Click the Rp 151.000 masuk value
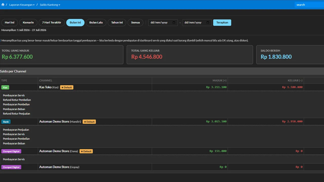324x182 pixels. point(218,151)
